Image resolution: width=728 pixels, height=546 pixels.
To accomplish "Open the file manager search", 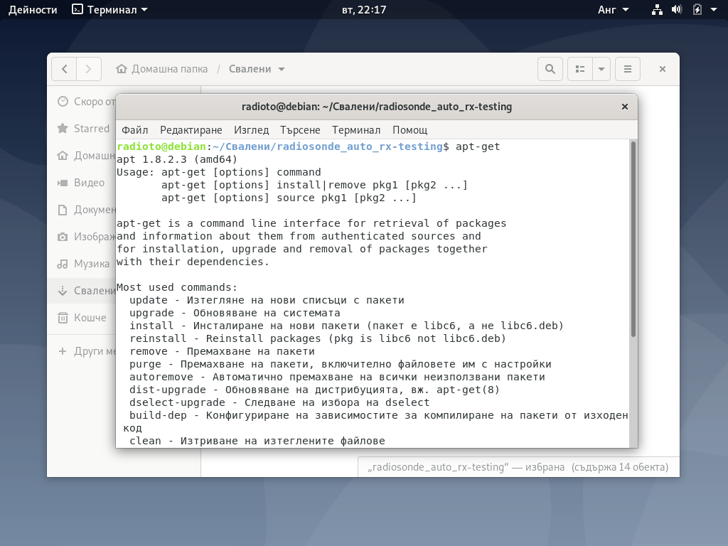I will point(550,69).
